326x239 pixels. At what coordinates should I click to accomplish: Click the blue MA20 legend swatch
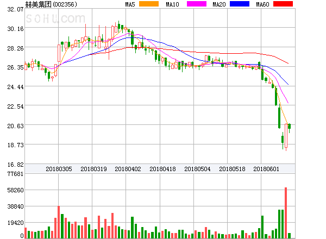coord(240,4)
